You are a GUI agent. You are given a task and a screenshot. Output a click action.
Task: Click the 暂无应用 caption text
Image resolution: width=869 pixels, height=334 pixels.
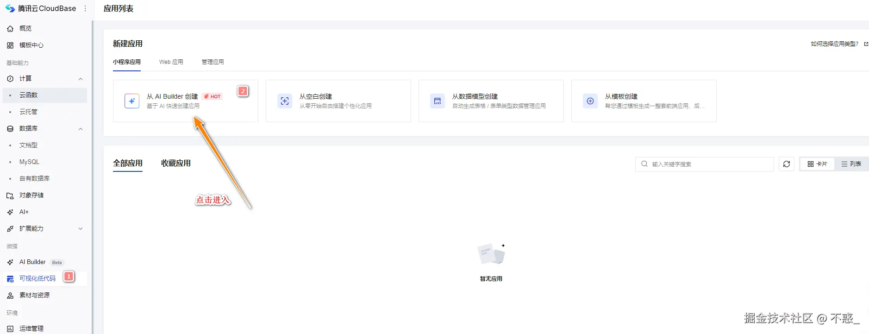[491, 279]
